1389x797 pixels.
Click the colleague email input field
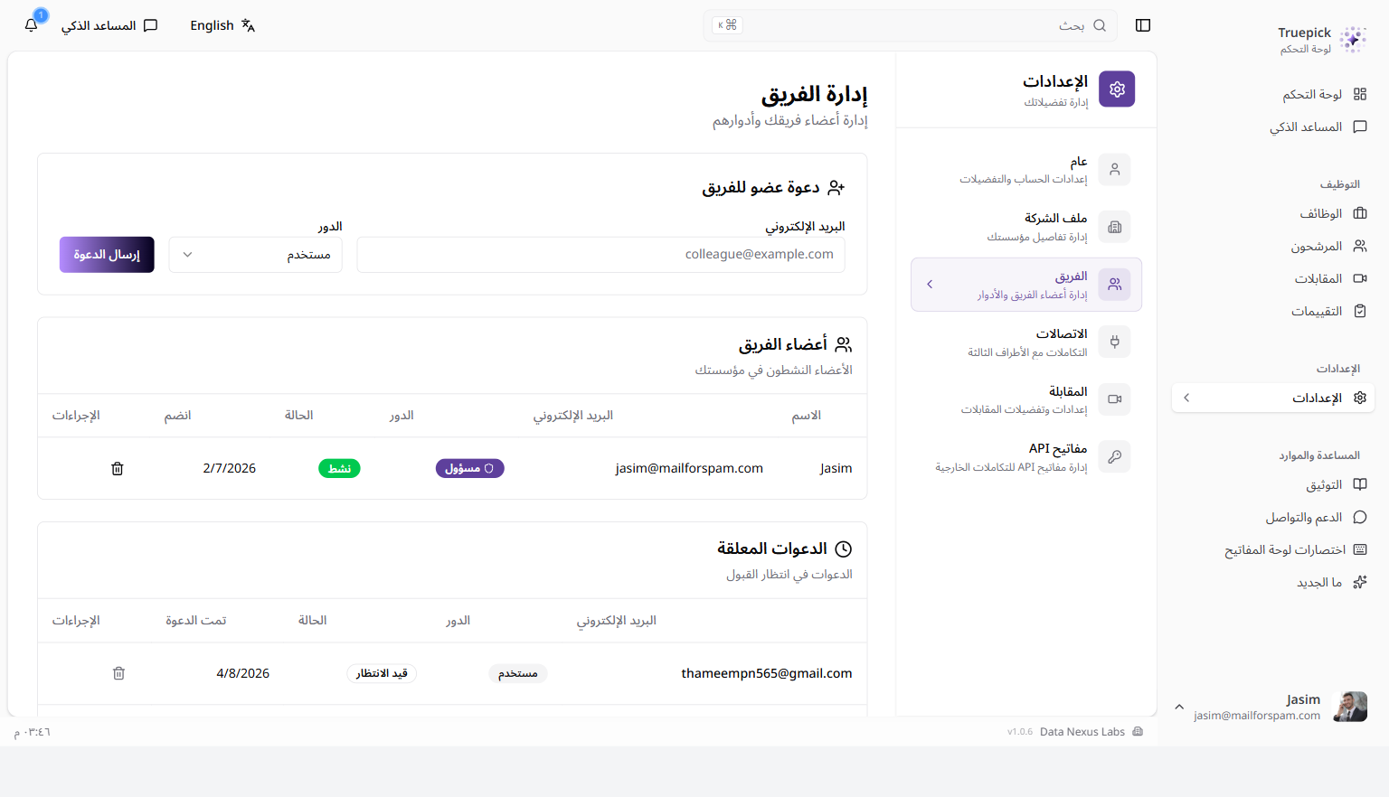[601, 255]
